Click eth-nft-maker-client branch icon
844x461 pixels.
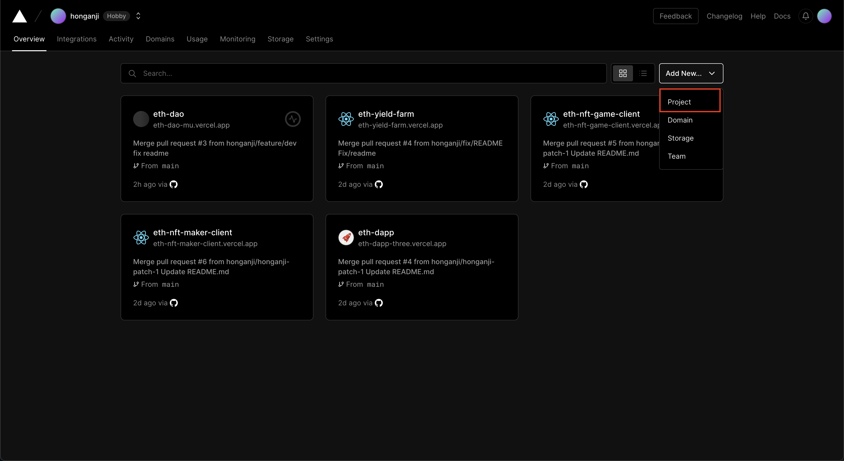136,284
